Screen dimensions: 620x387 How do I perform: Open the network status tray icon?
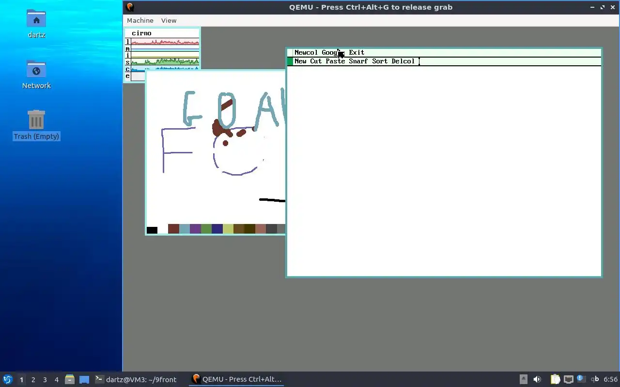pyautogui.click(x=568, y=379)
